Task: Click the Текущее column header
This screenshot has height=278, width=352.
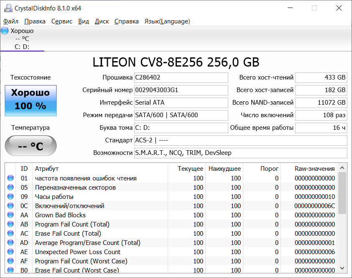Action: pos(187,169)
